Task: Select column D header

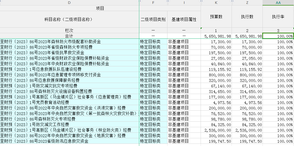Action: (x=69, y=3)
